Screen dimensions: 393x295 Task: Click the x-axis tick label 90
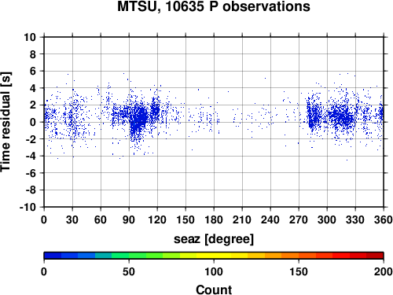click(x=129, y=219)
